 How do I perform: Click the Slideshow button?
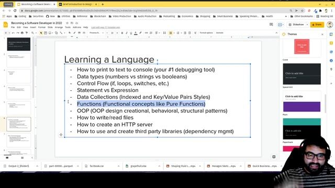pos(296,25)
